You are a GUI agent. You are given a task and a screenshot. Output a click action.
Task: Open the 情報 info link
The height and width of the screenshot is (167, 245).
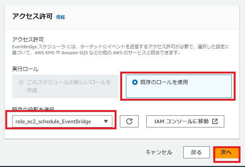click(60, 17)
